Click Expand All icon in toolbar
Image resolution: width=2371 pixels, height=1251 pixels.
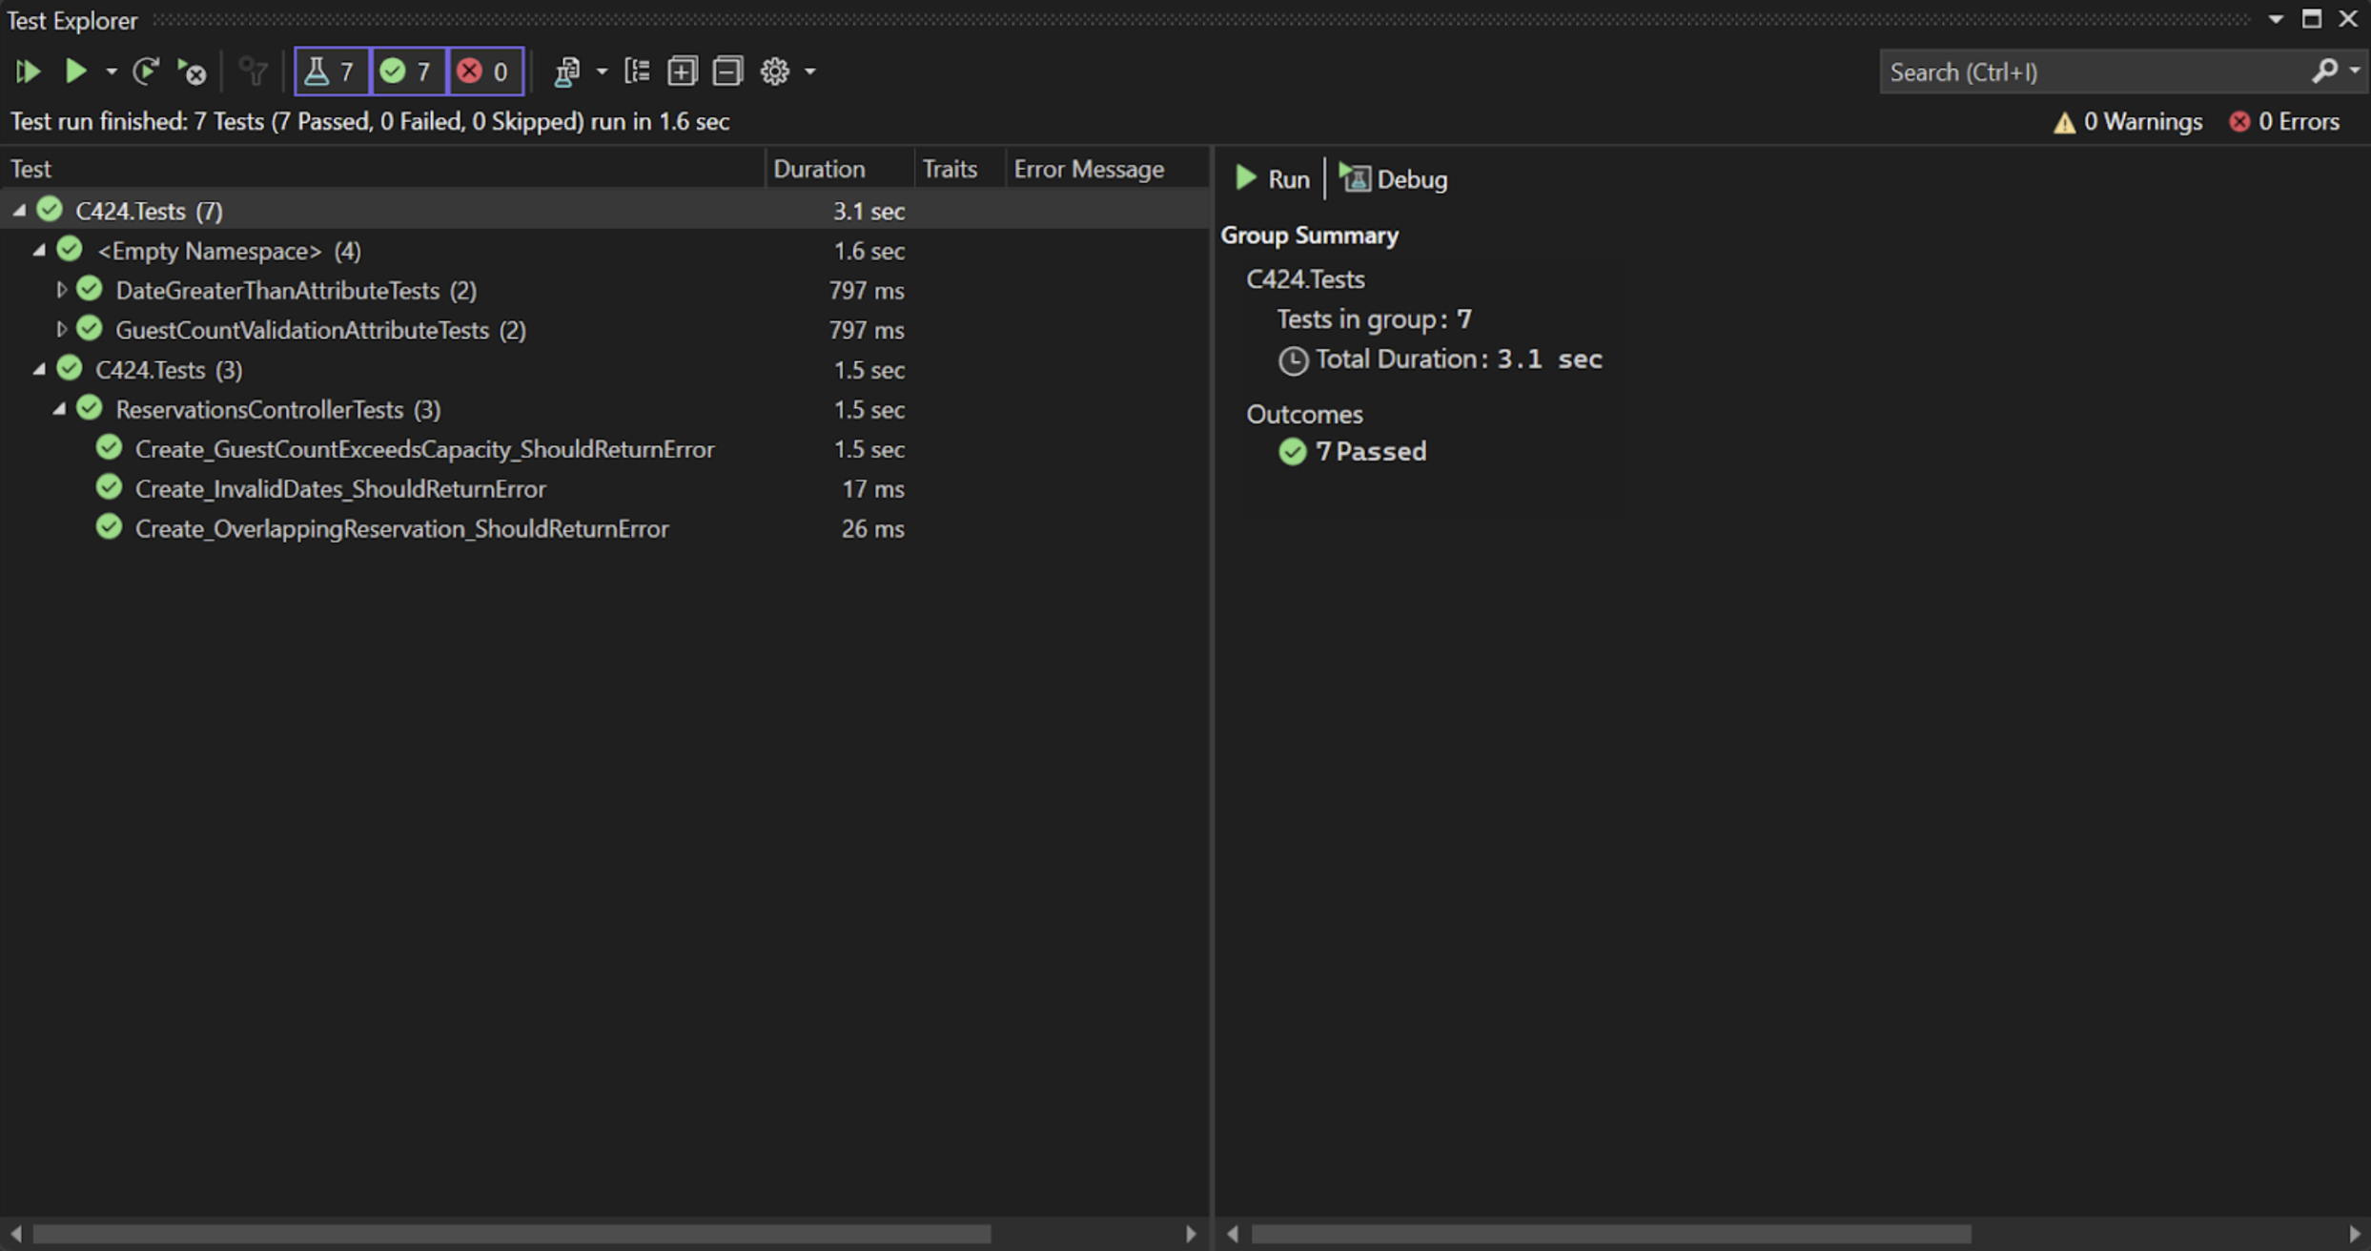[x=682, y=72]
